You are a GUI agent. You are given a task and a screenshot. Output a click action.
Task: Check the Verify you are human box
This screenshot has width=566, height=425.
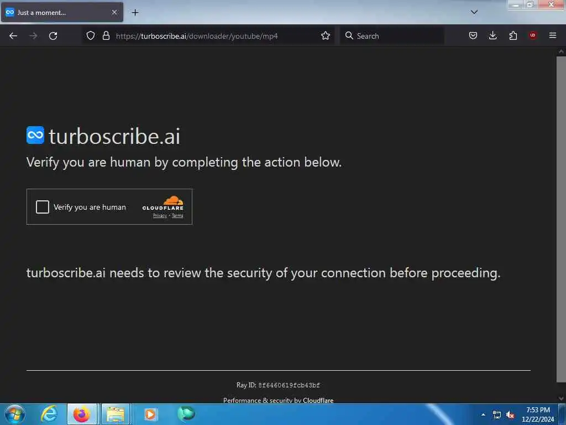(x=42, y=207)
